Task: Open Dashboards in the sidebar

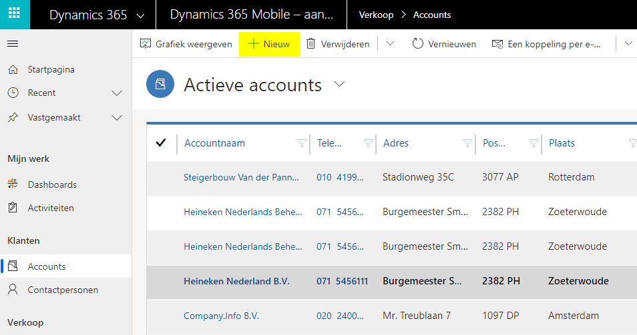Action: [51, 184]
